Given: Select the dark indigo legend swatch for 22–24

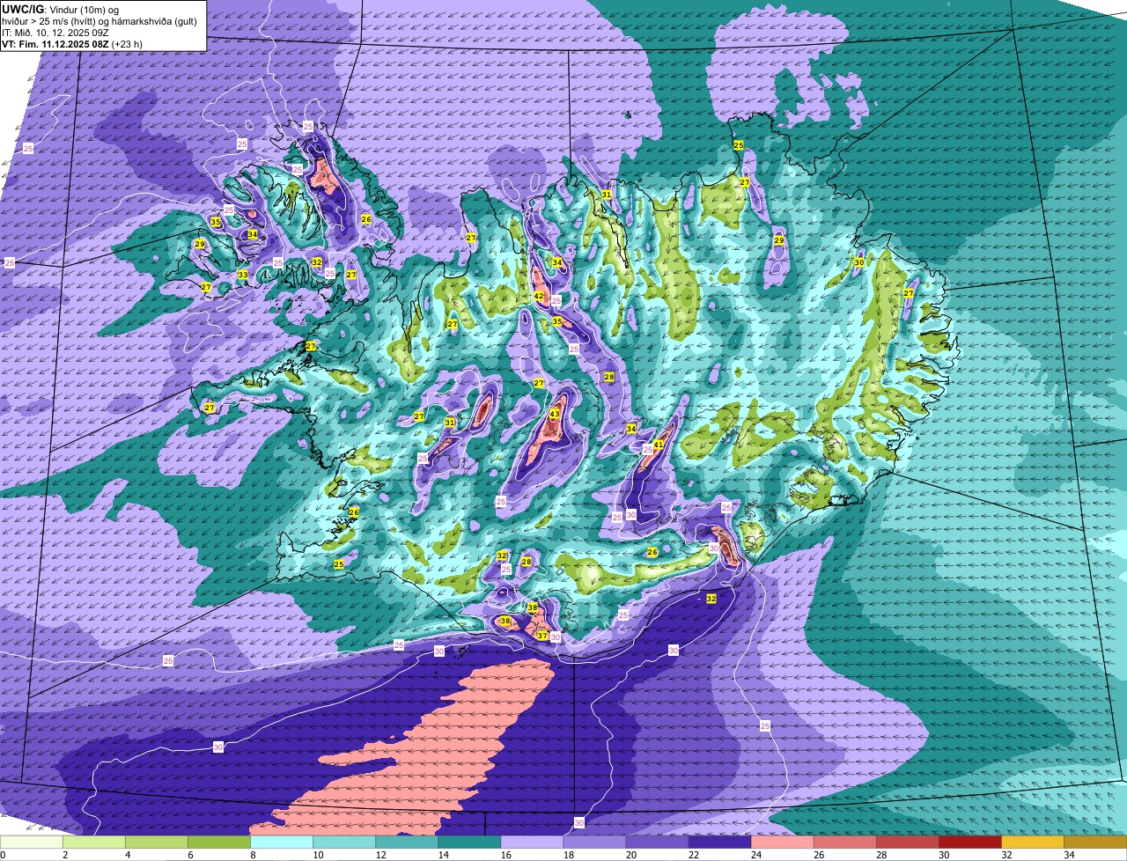Looking at the screenshot, I should click(x=719, y=843).
